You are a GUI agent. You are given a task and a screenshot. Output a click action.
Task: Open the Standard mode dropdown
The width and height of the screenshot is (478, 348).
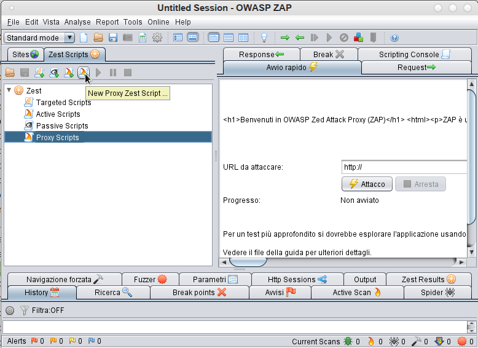[x=39, y=38]
